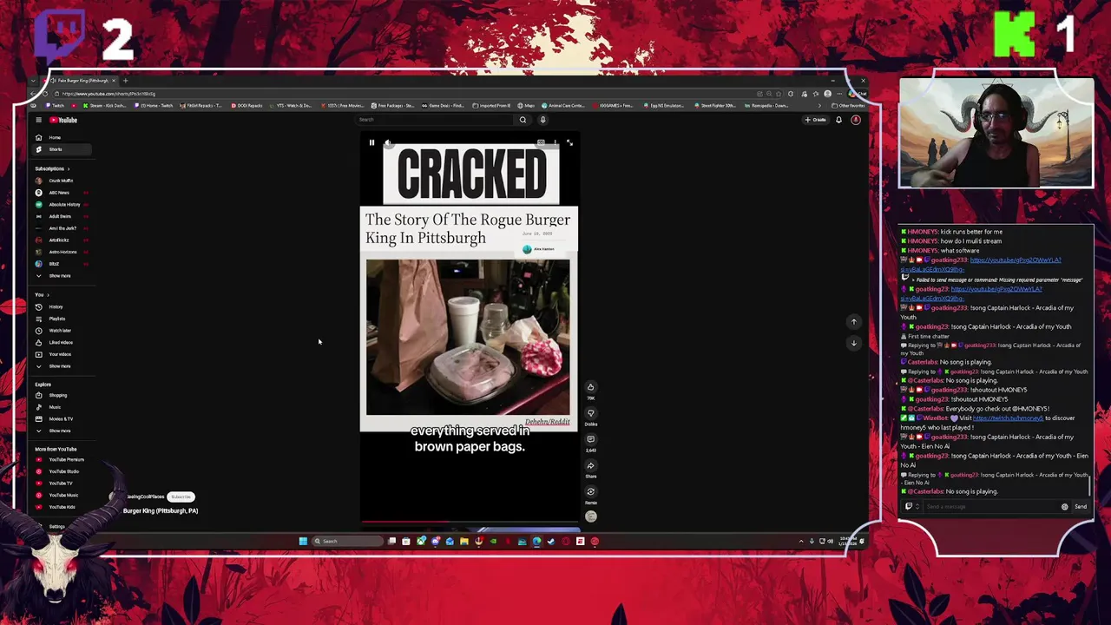Image resolution: width=1111 pixels, height=625 pixels.
Task: Open a new browser tab
Action: [x=125, y=81]
